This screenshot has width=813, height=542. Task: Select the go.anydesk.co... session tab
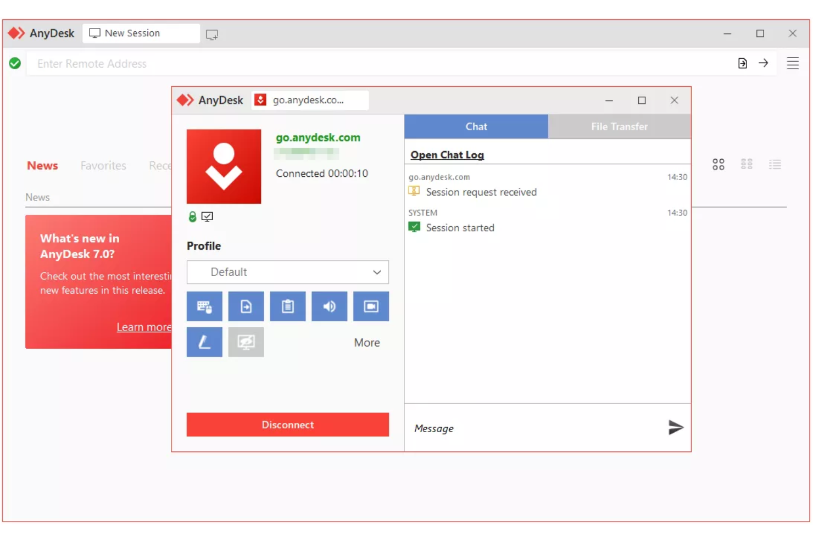coord(310,100)
